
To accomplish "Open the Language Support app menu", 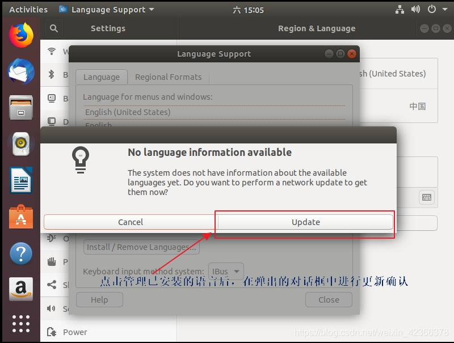I will (107, 10).
